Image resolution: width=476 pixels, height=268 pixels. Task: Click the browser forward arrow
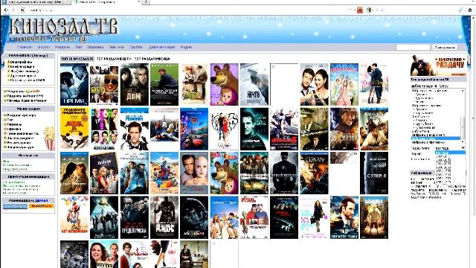pos(13,10)
